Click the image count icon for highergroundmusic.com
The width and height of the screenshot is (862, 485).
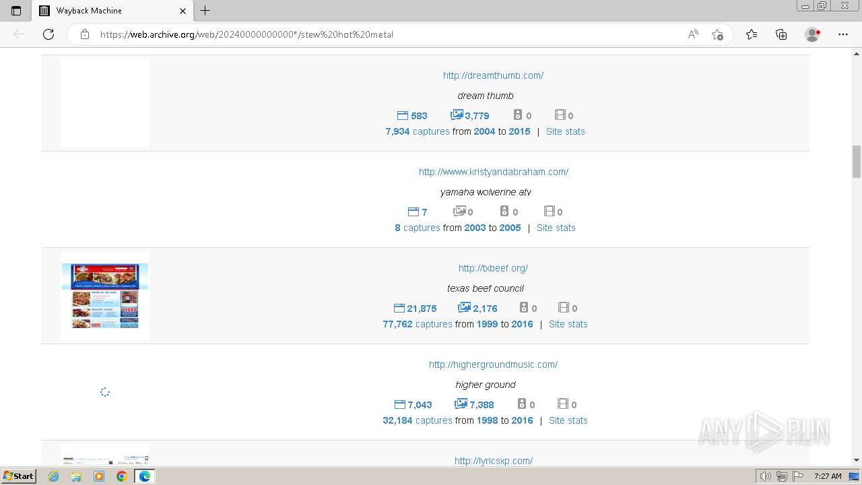461,404
